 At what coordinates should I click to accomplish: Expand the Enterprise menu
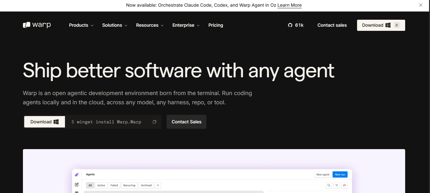(186, 25)
